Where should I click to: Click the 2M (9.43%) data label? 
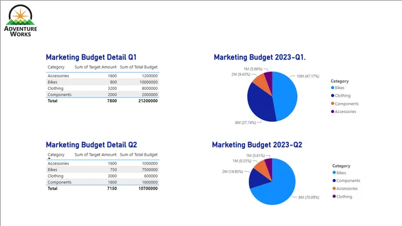tap(241, 74)
